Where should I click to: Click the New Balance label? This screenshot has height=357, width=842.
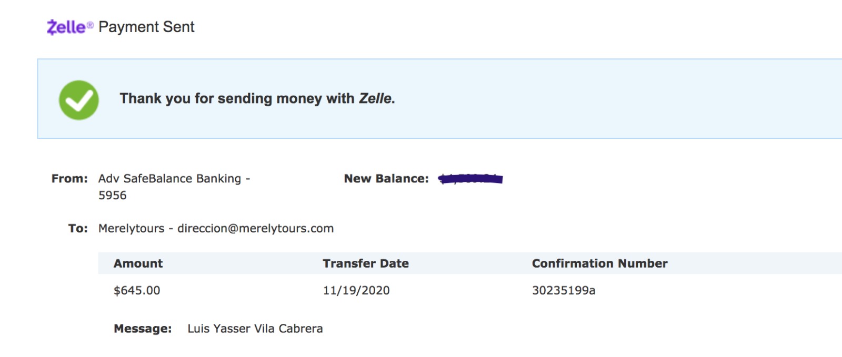[386, 179]
